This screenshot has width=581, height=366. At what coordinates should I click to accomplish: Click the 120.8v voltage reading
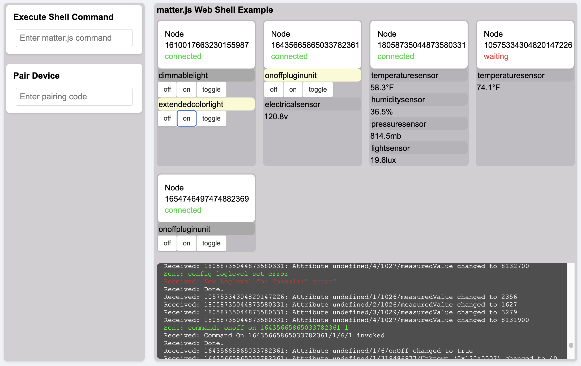coord(276,117)
